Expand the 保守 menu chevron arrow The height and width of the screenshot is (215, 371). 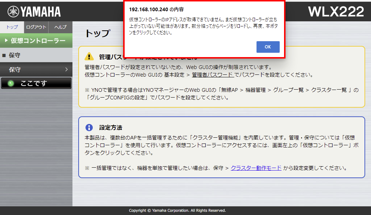67,69
